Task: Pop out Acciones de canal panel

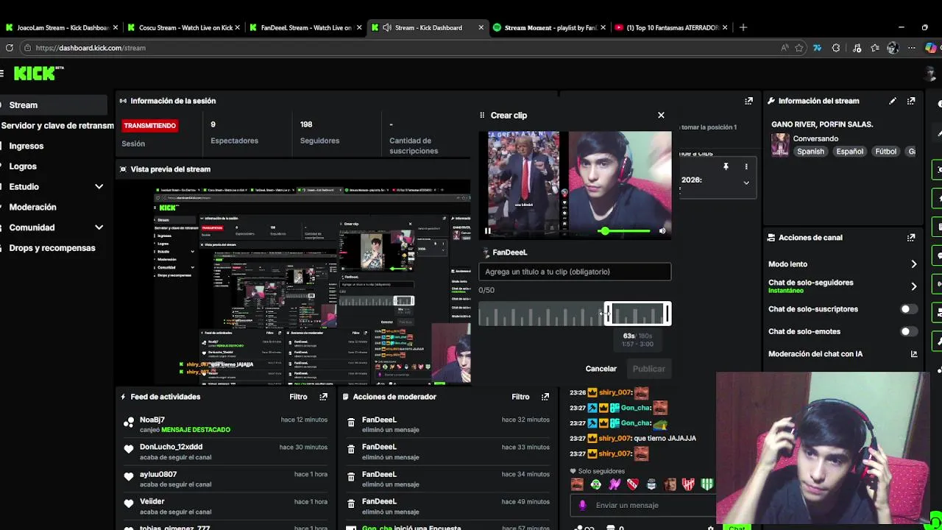Action: click(x=911, y=238)
